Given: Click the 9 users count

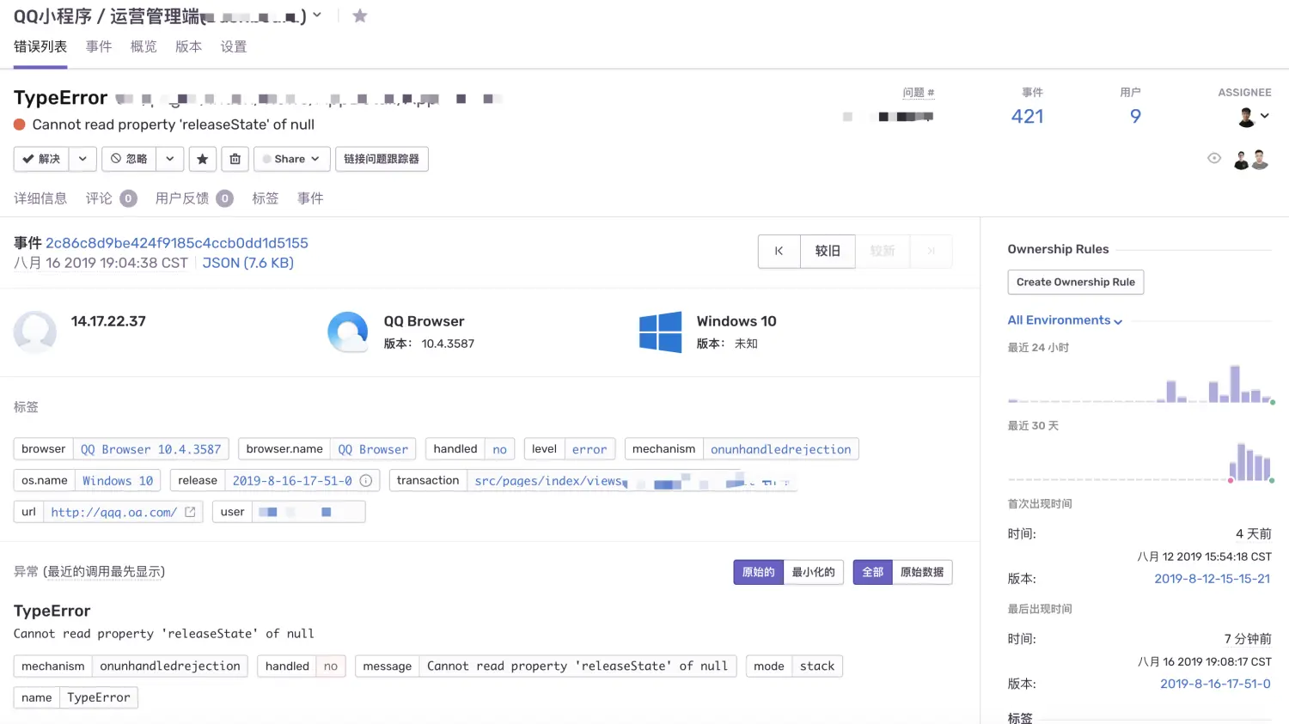Looking at the screenshot, I should (1135, 116).
